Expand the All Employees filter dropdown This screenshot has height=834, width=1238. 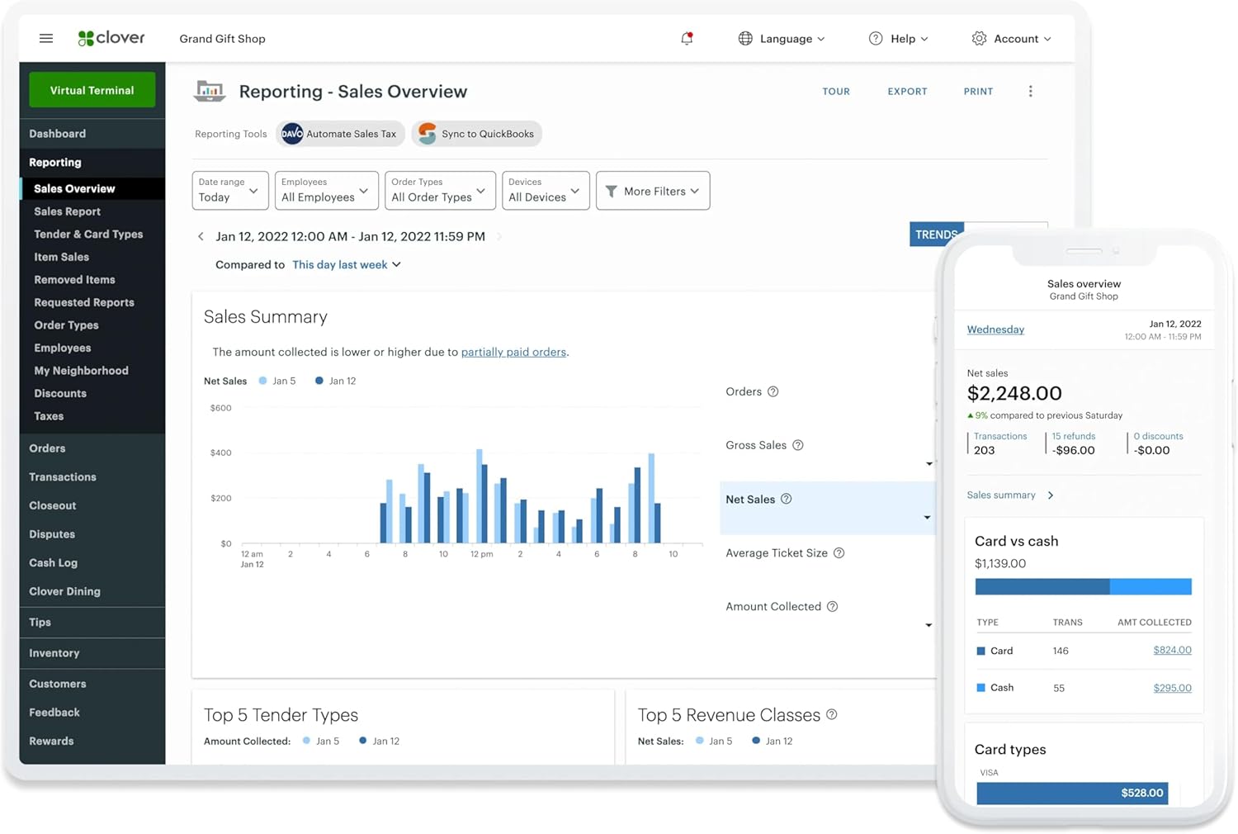coord(325,191)
